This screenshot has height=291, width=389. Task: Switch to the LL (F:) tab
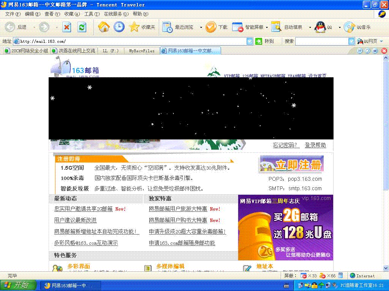pyautogui.click(x=111, y=51)
